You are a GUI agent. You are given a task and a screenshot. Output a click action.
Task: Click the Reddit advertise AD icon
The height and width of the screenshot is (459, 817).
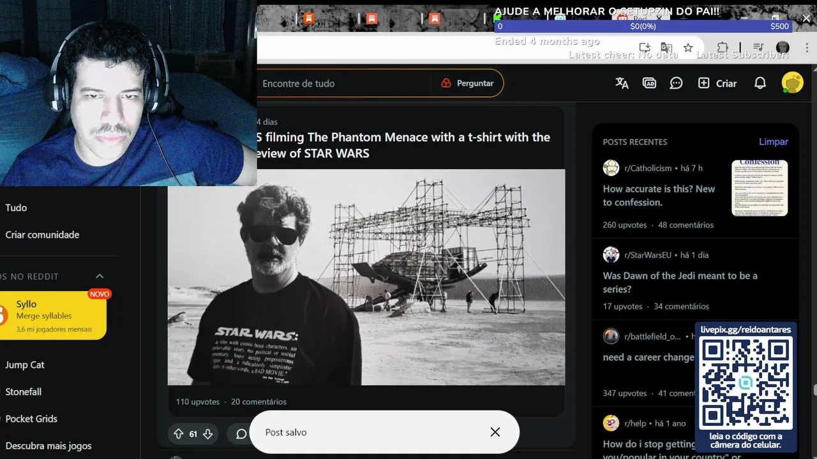tap(649, 83)
